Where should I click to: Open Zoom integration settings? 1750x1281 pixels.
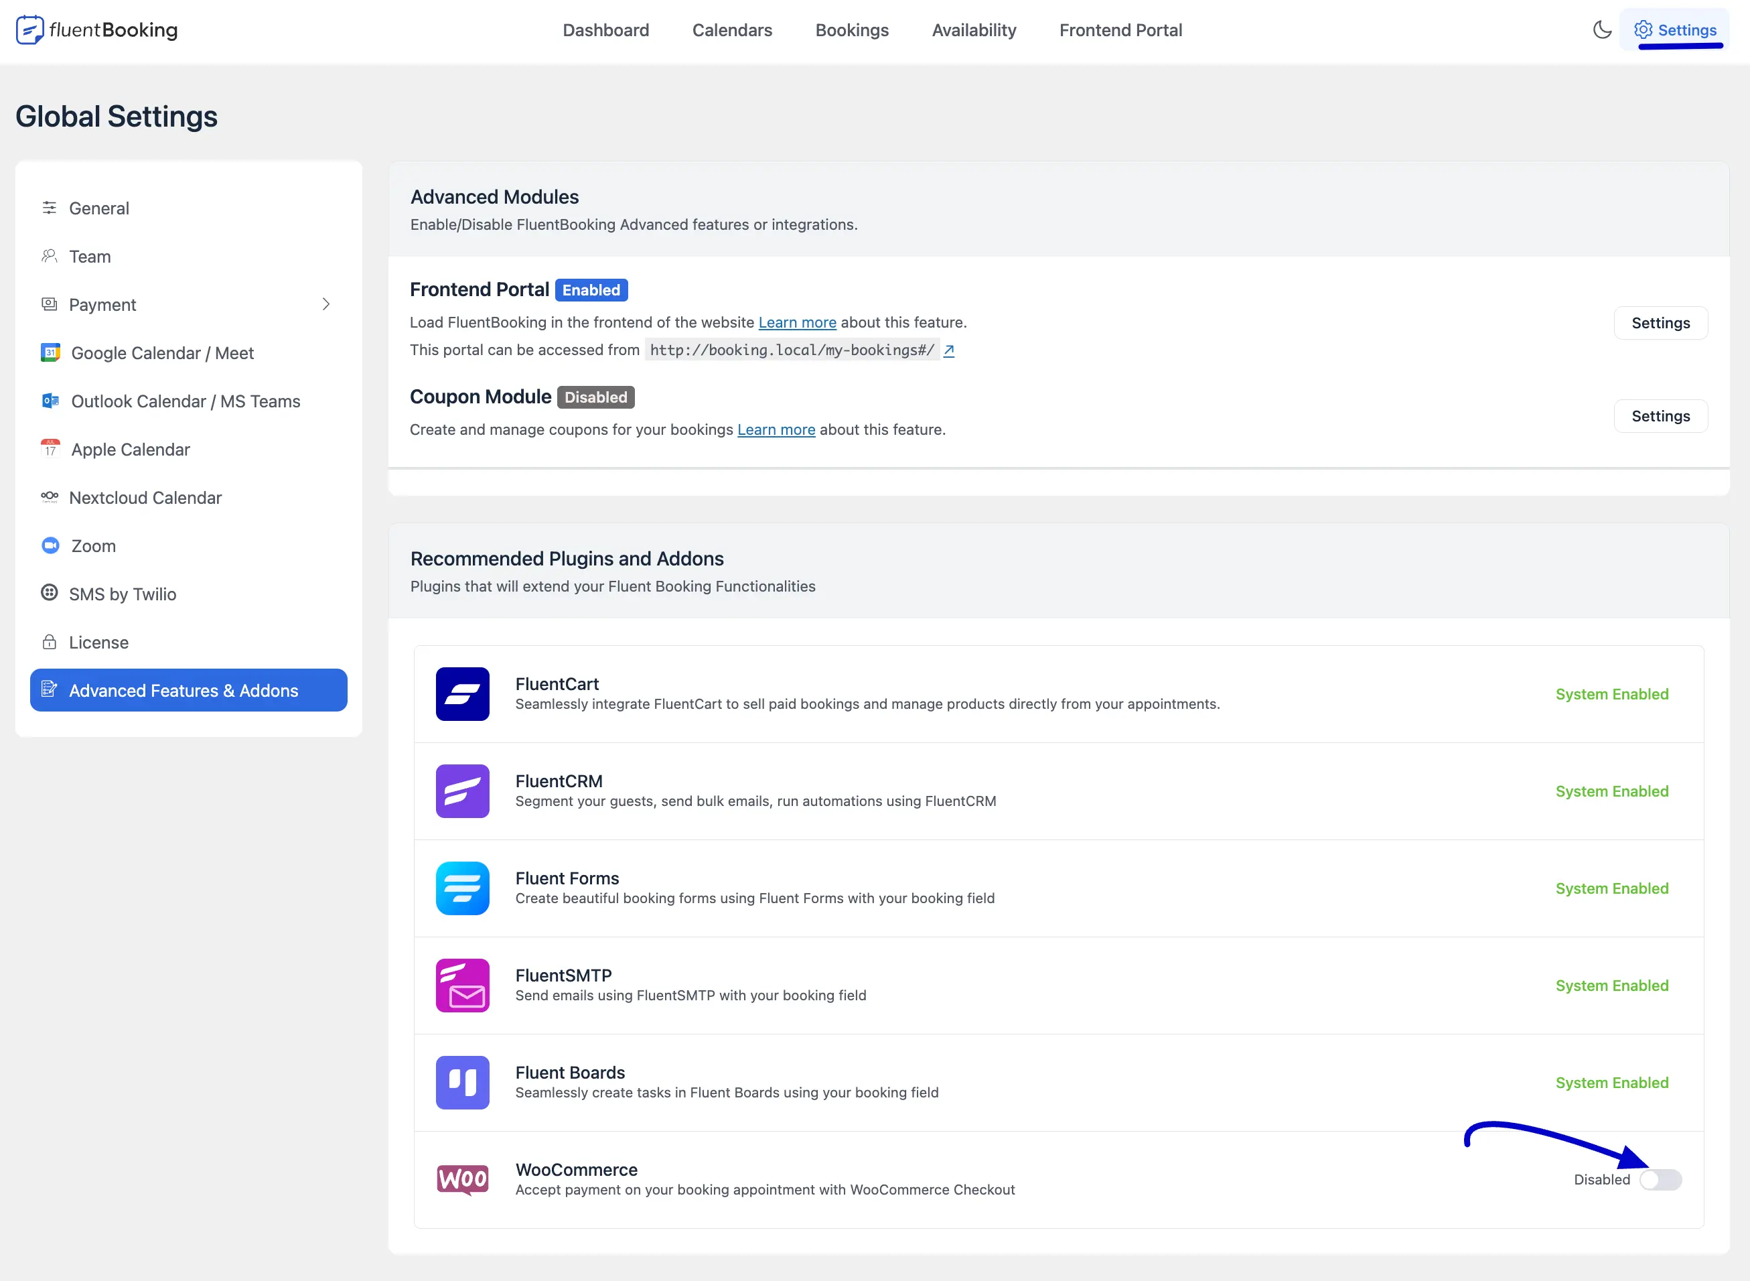coord(188,545)
